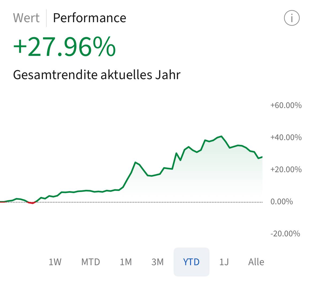Show the Alle (all time) range
This screenshot has height=289, width=313.
click(x=256, y=262)
